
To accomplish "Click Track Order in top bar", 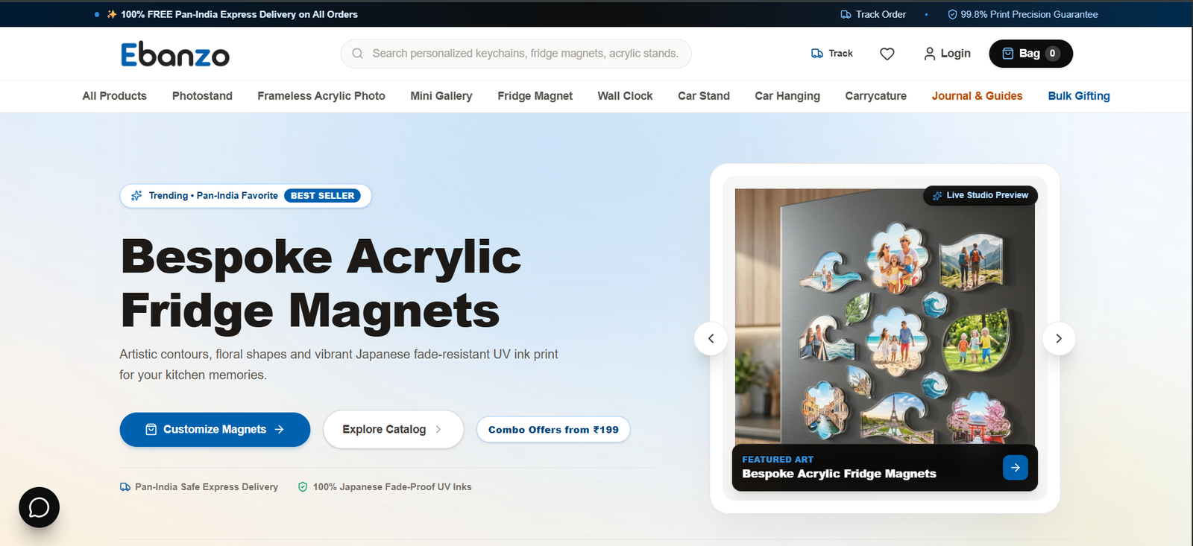I will [x=881, y=14].
